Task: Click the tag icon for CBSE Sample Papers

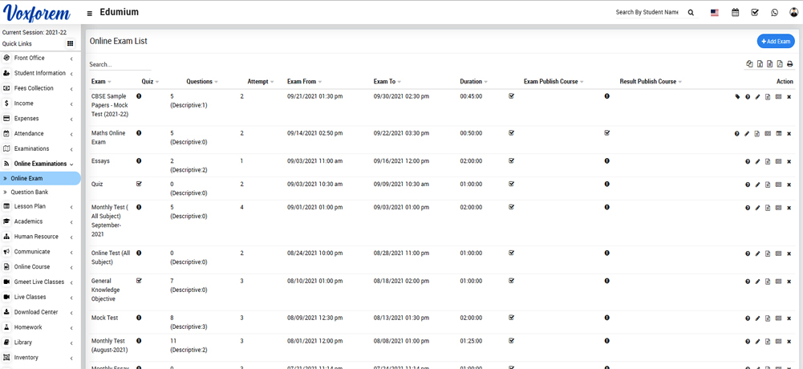Action: tap(737, 97)
